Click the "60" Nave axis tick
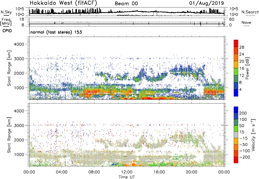This screenshot has height=179, width=259. pyautogui.click(x=231, y=19)
